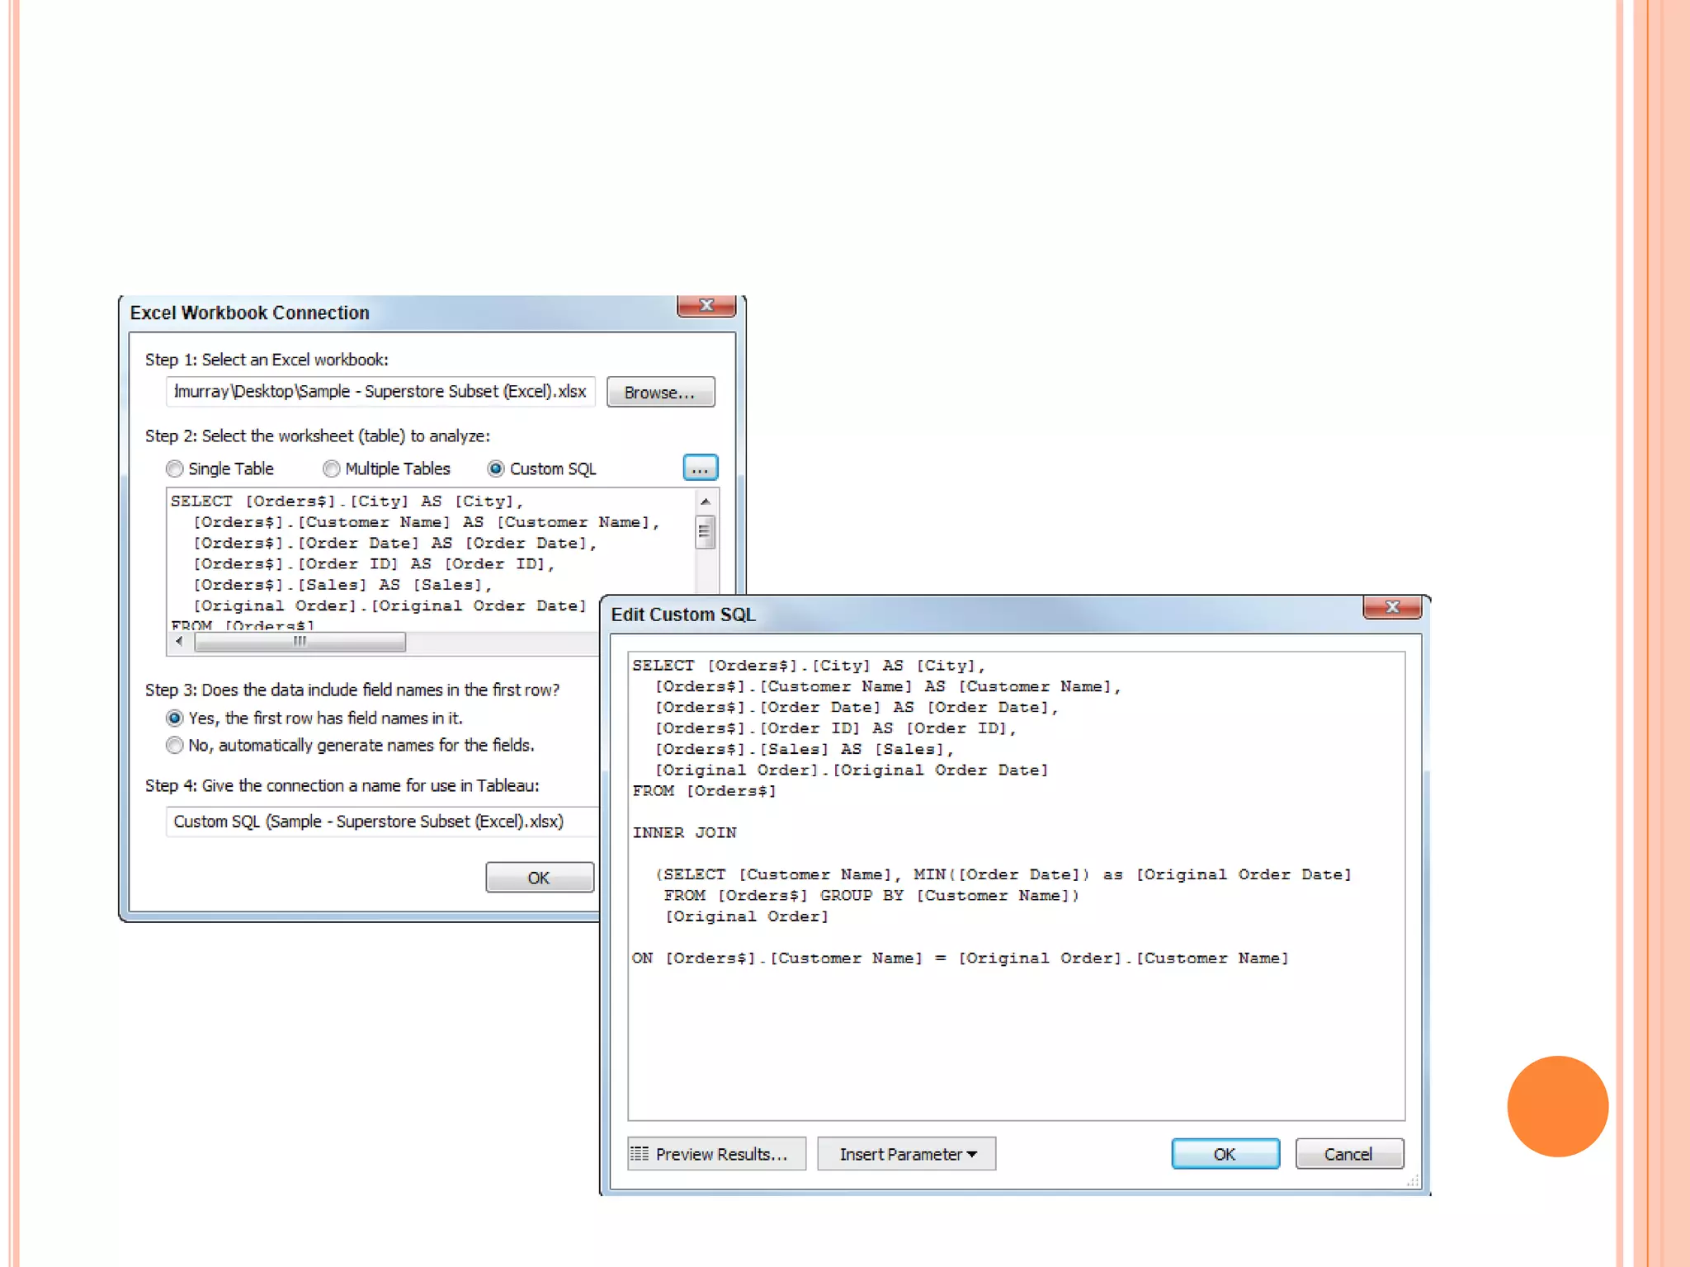Select the Multiple Tables radio button
1690x1267 pixels.
332,469
